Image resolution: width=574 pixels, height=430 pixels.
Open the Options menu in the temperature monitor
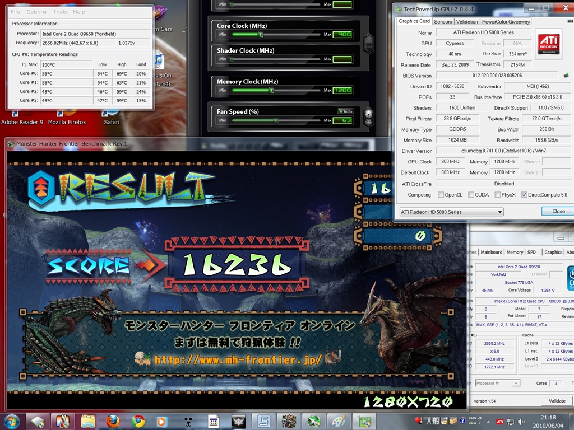(x=36, y=12)
